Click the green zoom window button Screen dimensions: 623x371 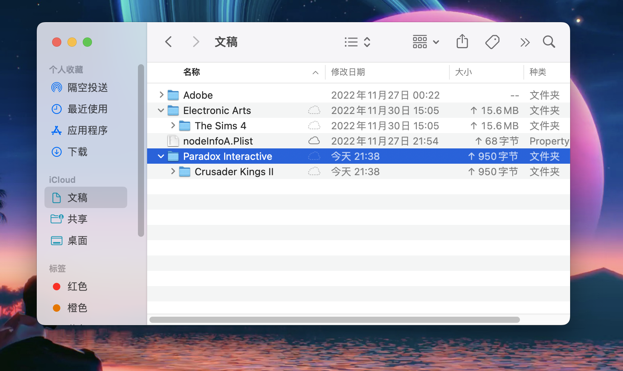click(87, 42)
